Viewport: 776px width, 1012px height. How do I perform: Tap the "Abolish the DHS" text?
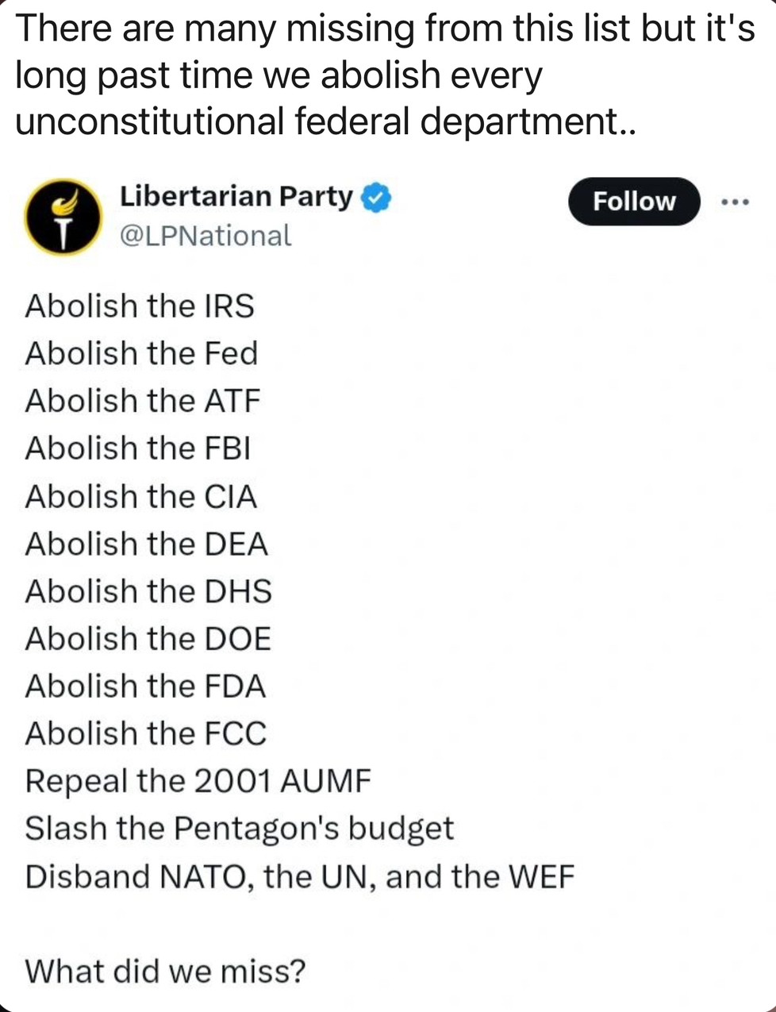pos(148,592)
